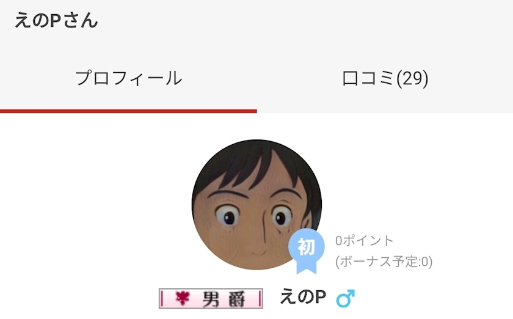This screenshot has width=513, height=319.
Task: Click the red flower emblem in 男爵 badge
Action: [183, 298]
